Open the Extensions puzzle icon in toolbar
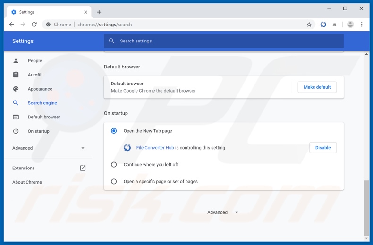The width and height of the screenshot is (373, 245). pyautogui.click(x=335, y=25)
